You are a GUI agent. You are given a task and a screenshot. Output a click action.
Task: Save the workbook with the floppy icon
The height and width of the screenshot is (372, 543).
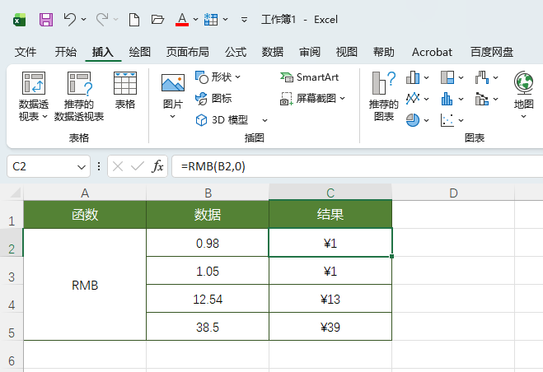(46, 20)
